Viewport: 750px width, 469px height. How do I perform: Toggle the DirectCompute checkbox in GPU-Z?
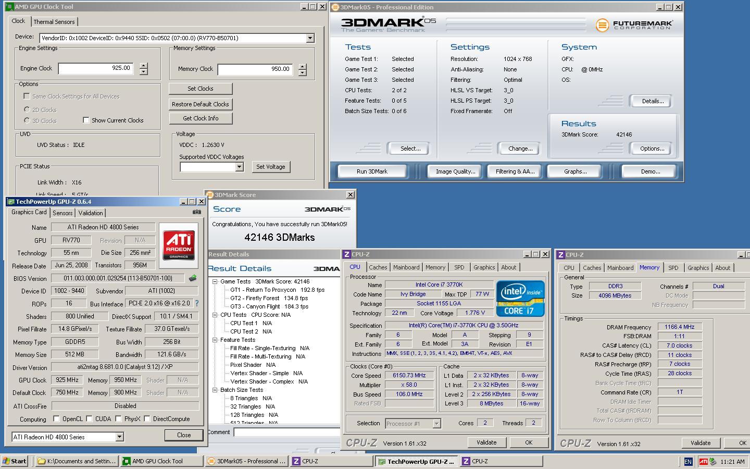point(147,418)
